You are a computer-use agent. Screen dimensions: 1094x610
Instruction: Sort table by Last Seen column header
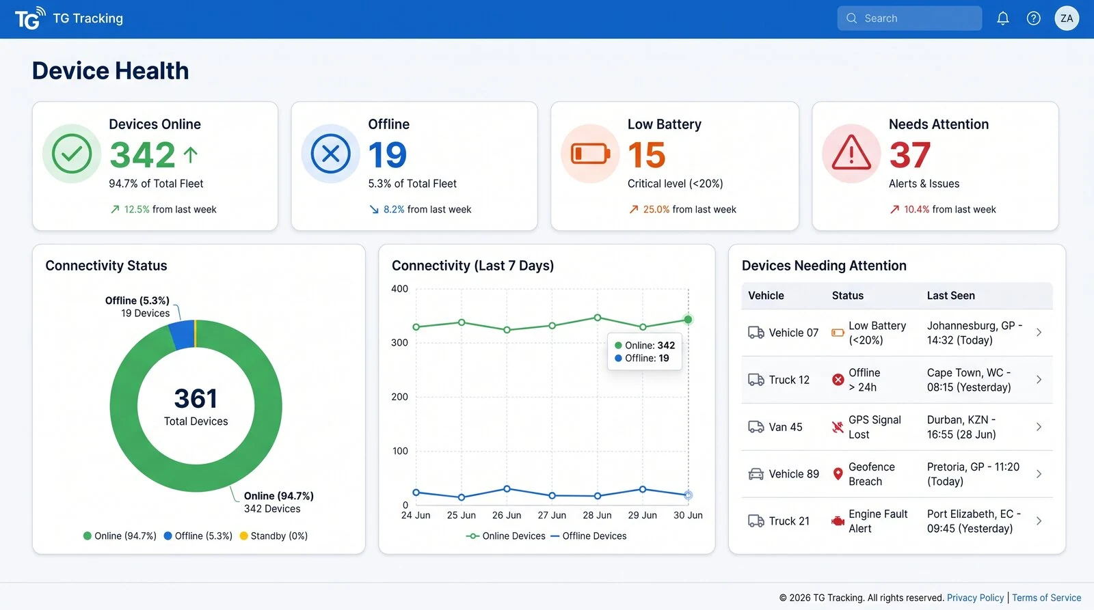pyautogui.click(x=951, y=296)
